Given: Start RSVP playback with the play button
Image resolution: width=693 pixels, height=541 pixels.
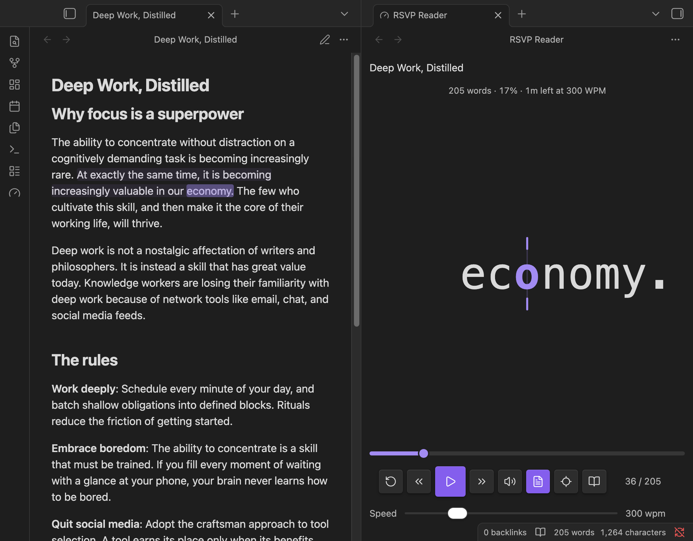Looking at the screenshot, I should tap(450, 481).
